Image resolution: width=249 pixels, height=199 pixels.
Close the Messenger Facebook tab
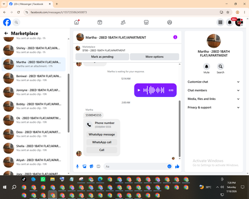coord(50,4)
